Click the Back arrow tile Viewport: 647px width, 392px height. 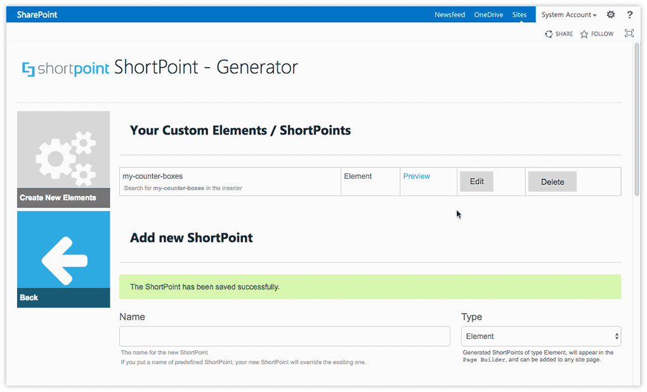63,259
